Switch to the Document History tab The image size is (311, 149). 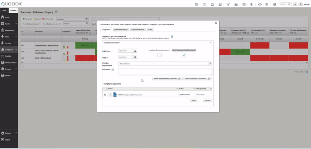point(138,29)
